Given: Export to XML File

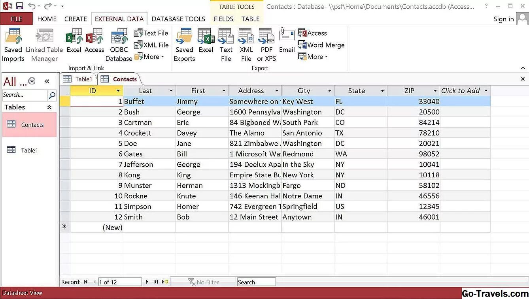Looking at the screenshot, I should point(246,45).
